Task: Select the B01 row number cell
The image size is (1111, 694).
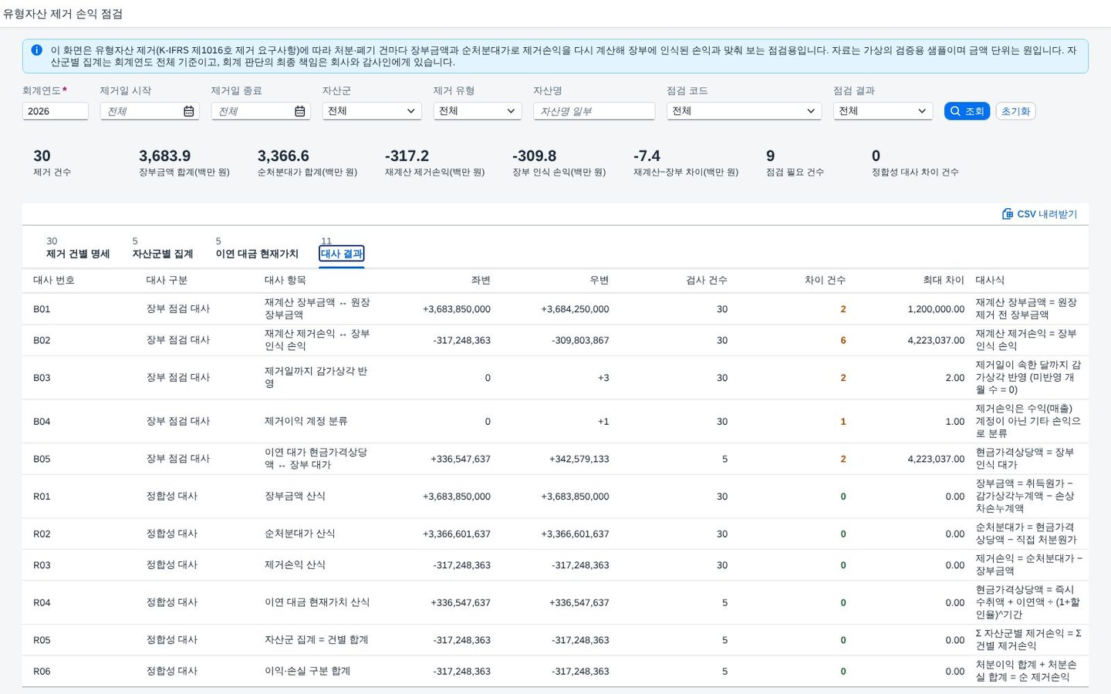Action: click(x=42, y=309)
